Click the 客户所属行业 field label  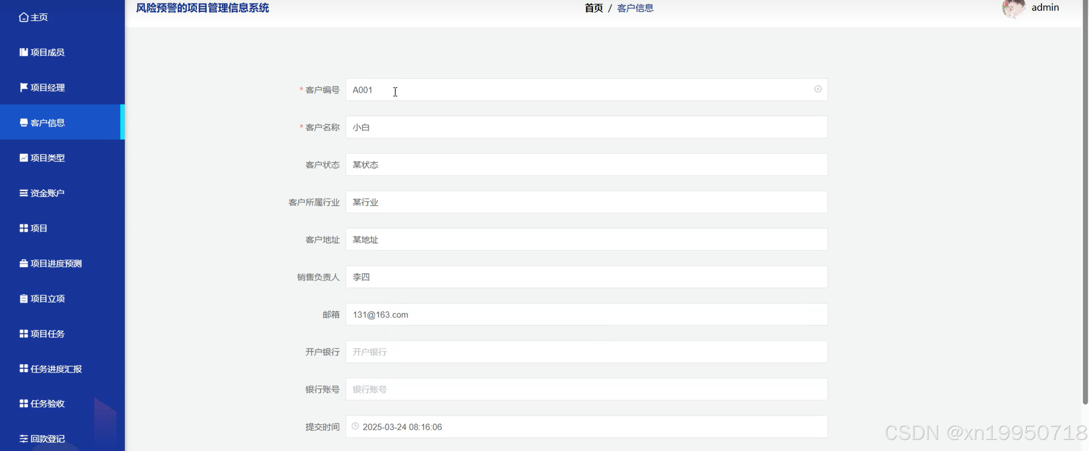pyautogui.click(x=314, y=202)
